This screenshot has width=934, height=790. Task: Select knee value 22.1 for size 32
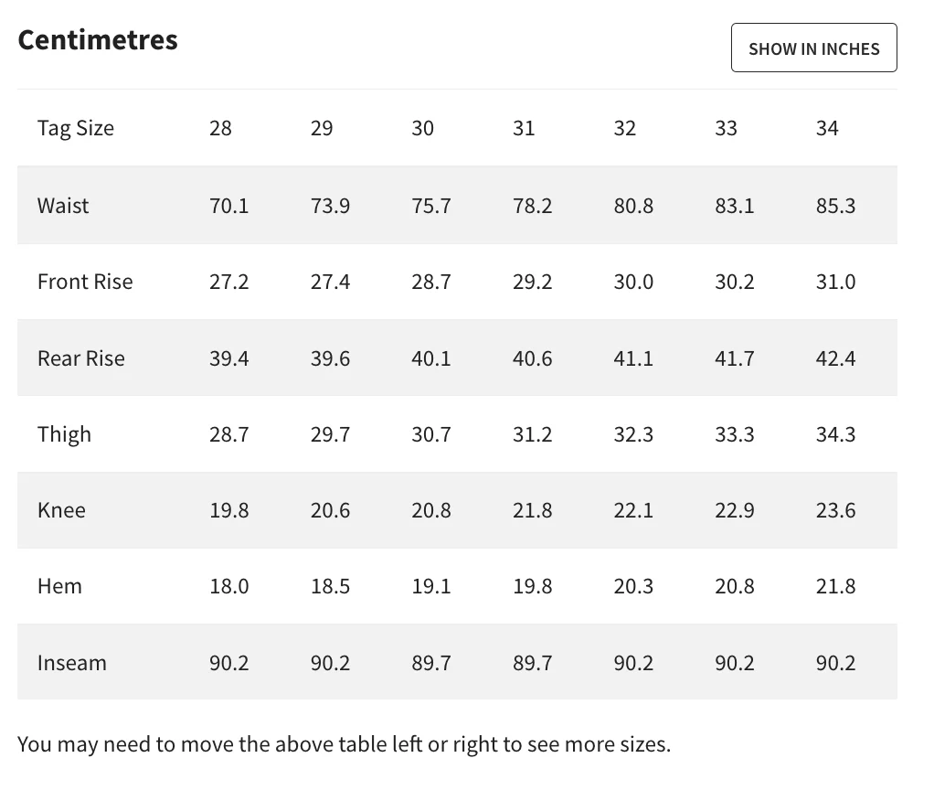coord(633,510)
